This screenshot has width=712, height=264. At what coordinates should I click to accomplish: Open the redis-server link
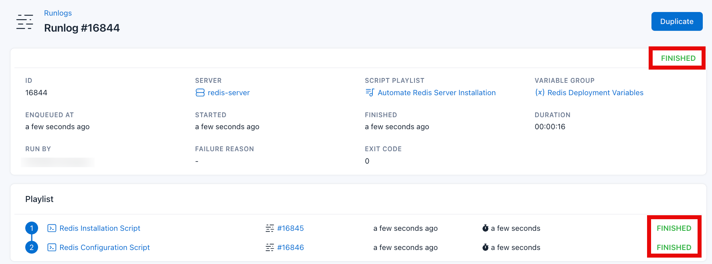point(229,93)
